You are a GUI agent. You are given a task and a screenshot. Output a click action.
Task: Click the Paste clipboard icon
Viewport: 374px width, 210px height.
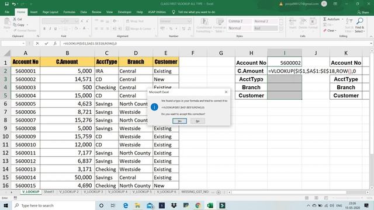click(x=7, y=22)
